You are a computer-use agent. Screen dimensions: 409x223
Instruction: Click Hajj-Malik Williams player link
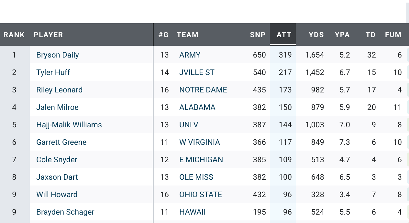click(69, 125)
